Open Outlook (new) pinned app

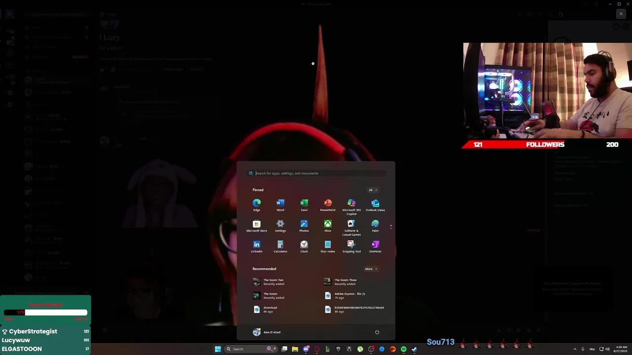375,206
